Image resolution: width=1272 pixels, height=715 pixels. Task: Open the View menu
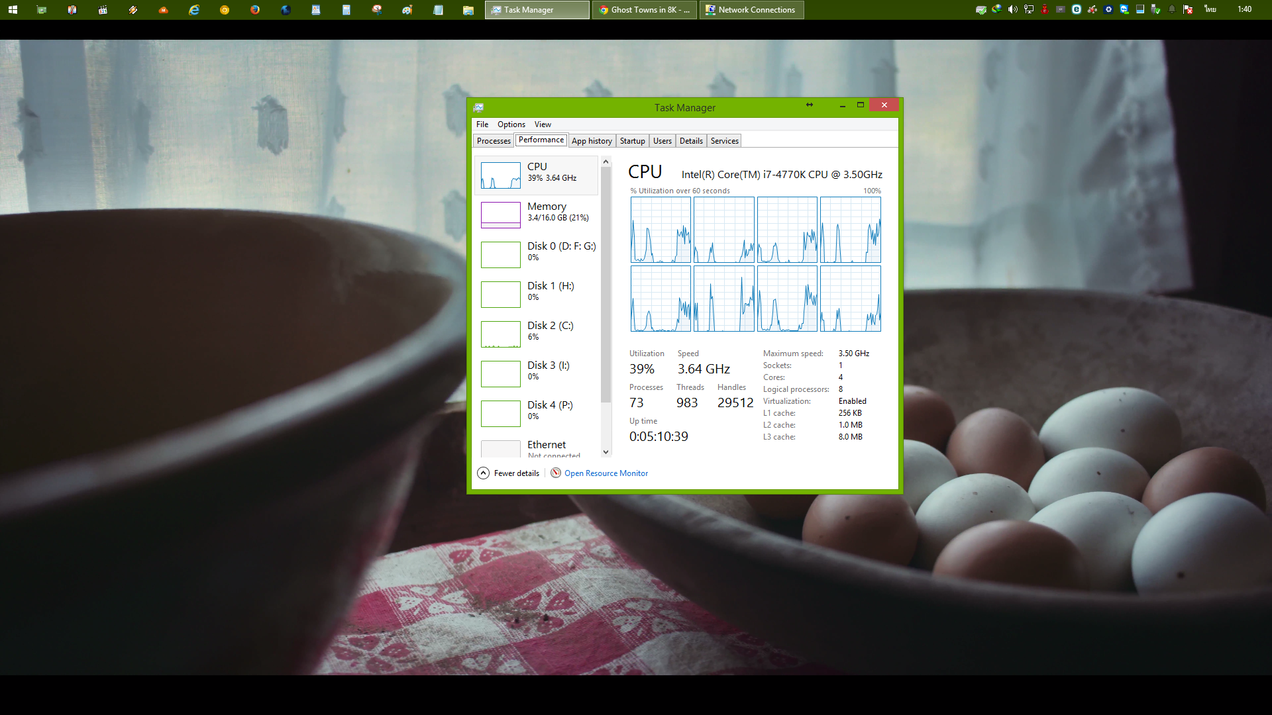(x=543, y=124)
